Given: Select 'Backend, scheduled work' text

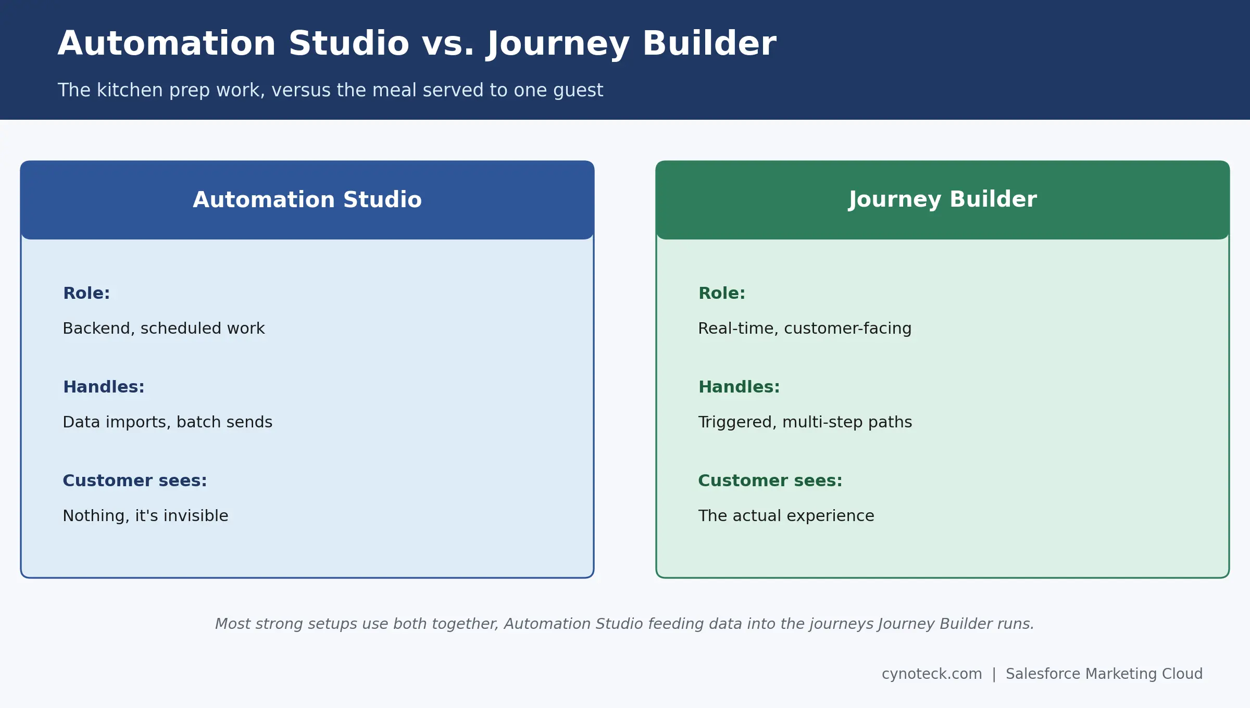Looking at the screenshot, I should tap(164, 328).
